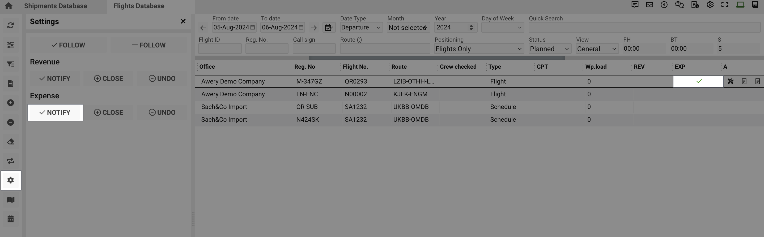The image size is (764, 237).
Task: Open the Positioning Flights Only dropdown
Action: (478, 49)
